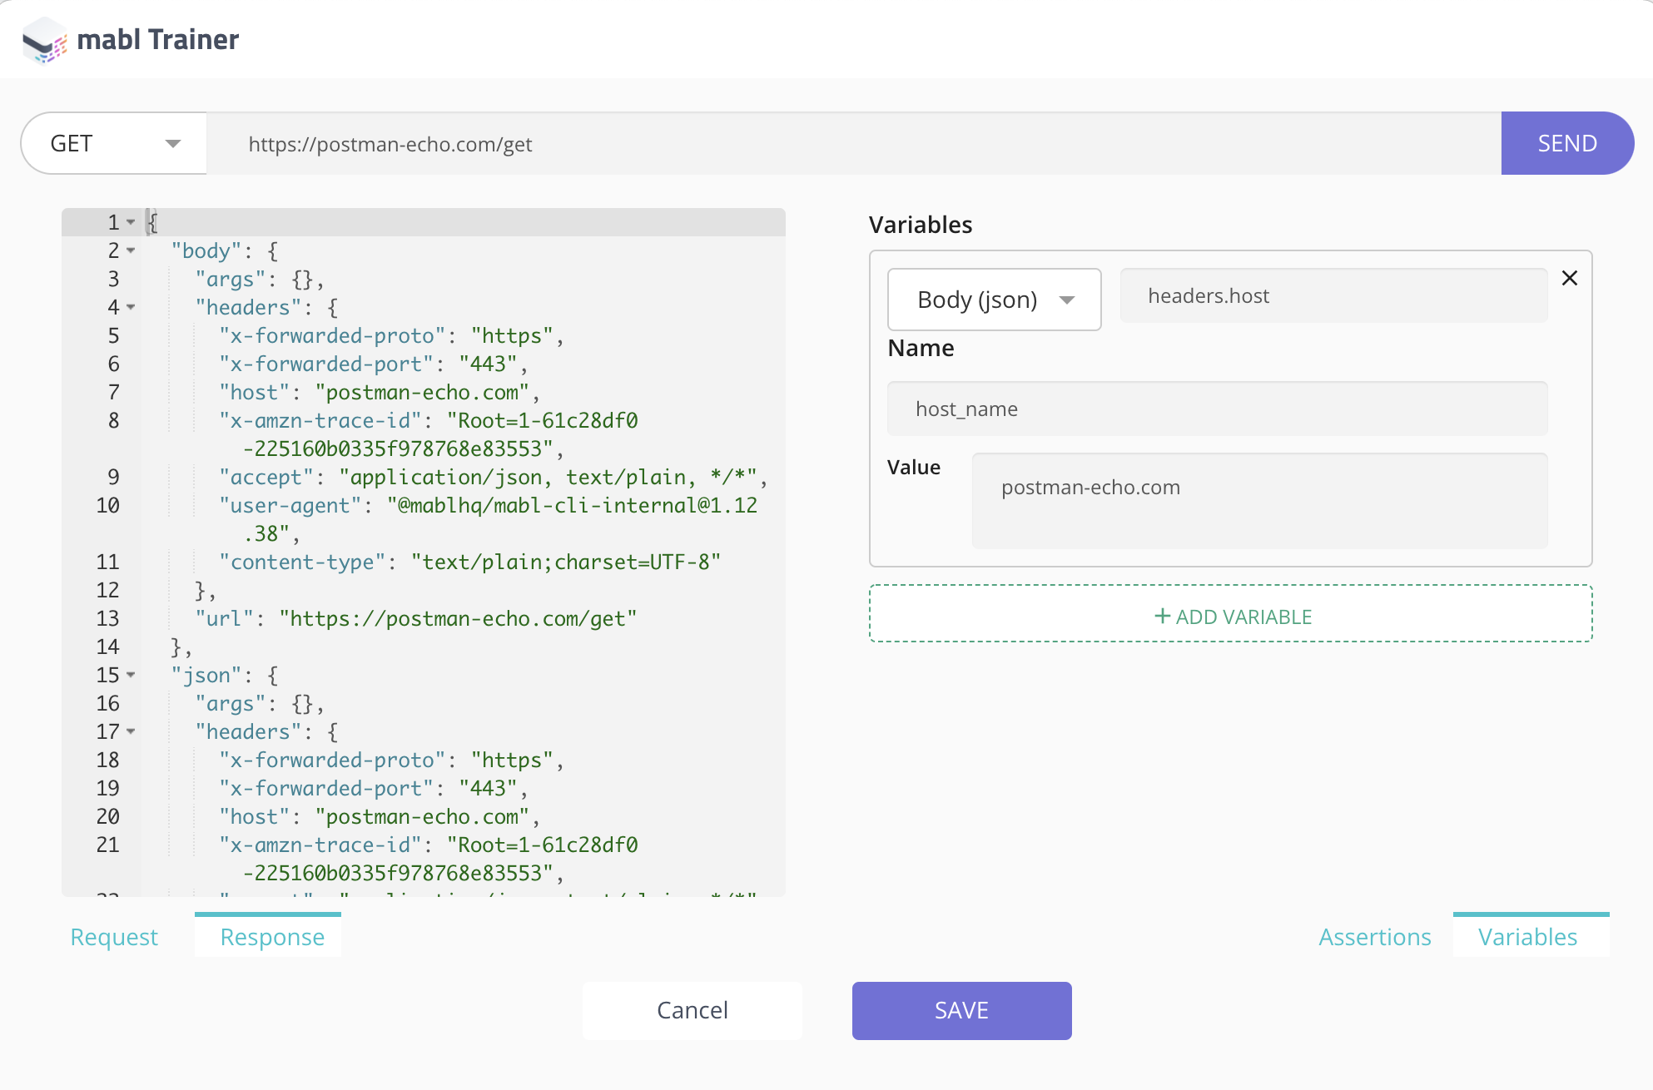Click the SAVE button
Screen dimensions: 1653x1090
(961, 1010)
